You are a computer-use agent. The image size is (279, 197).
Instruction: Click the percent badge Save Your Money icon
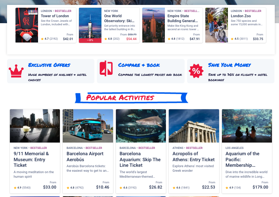pyautogui.click(x=196, y=71)
